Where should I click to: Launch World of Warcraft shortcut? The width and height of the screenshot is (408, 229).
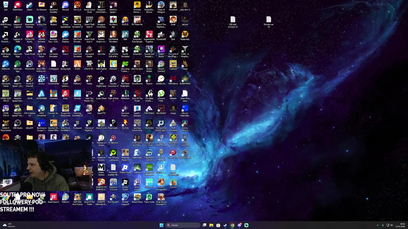29,81
